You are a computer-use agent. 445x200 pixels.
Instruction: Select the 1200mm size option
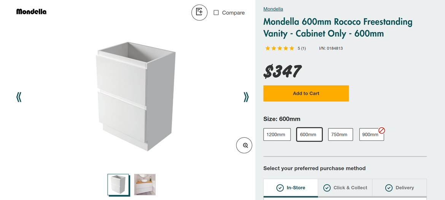pyautogui.click(x=277, y=134)
